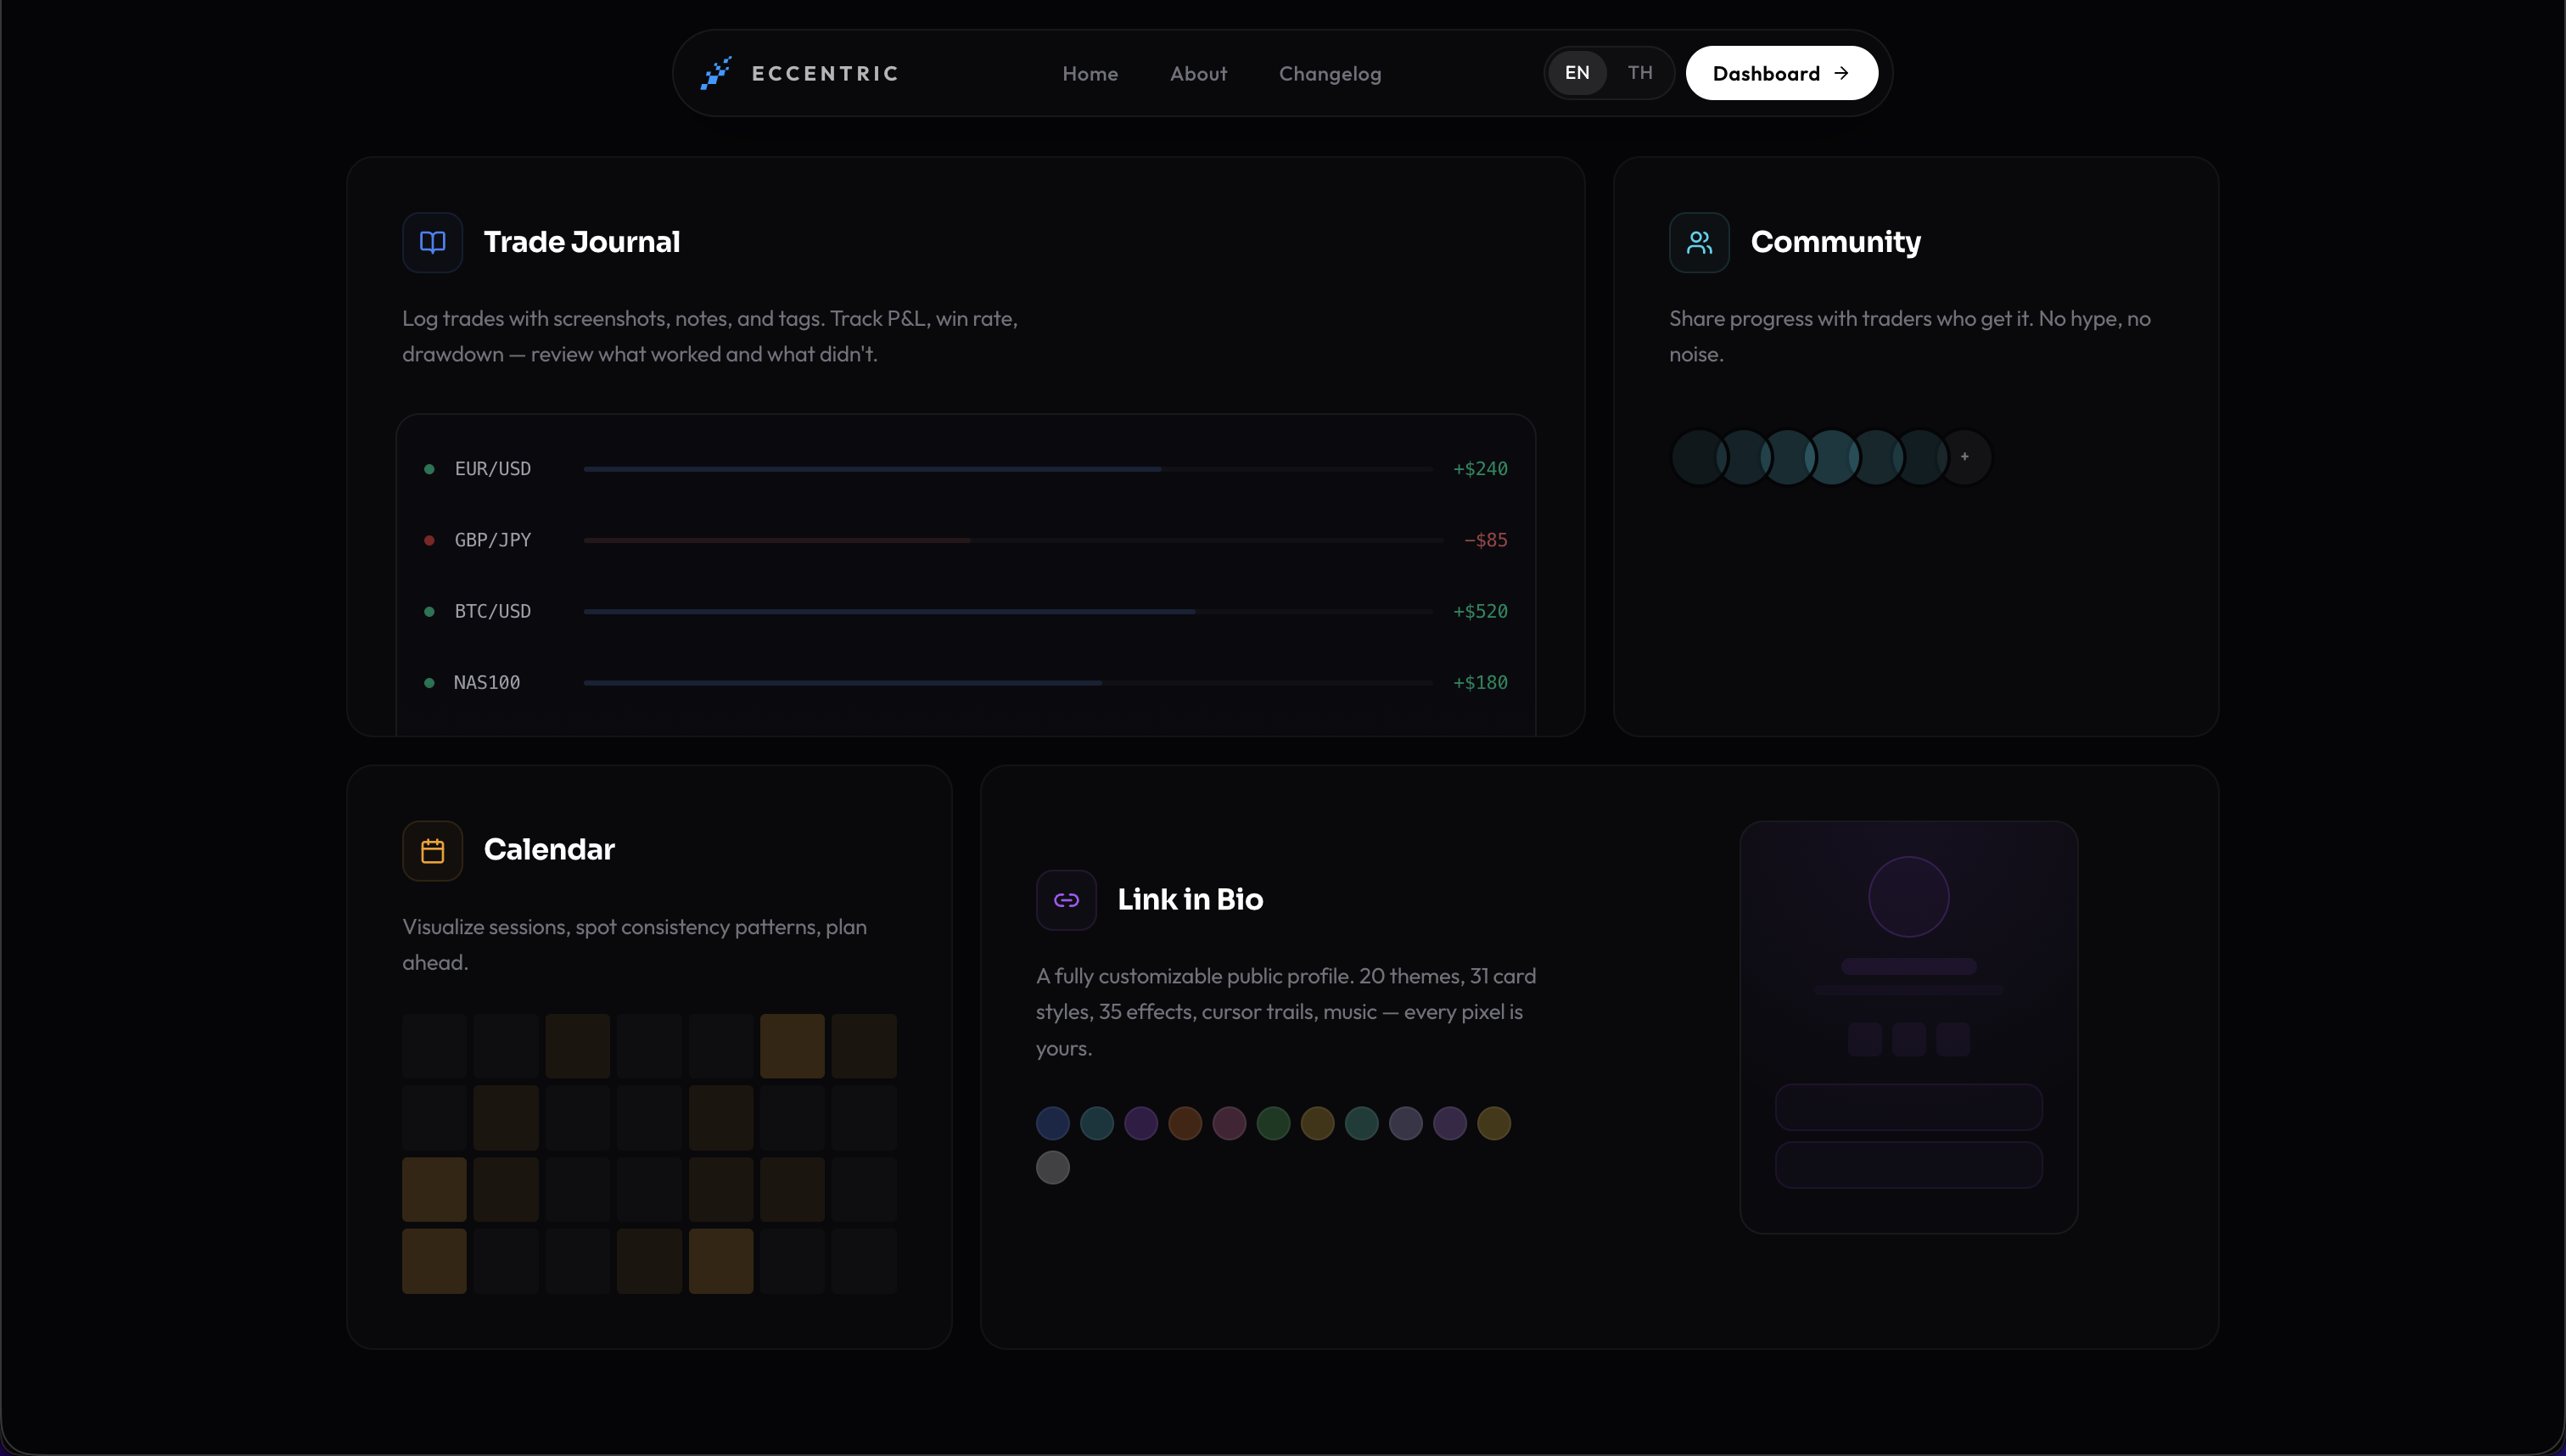This screenshot has height=1456, width=2566.
Task: Click the Community members icon
Action: (x=1698, y=242)
